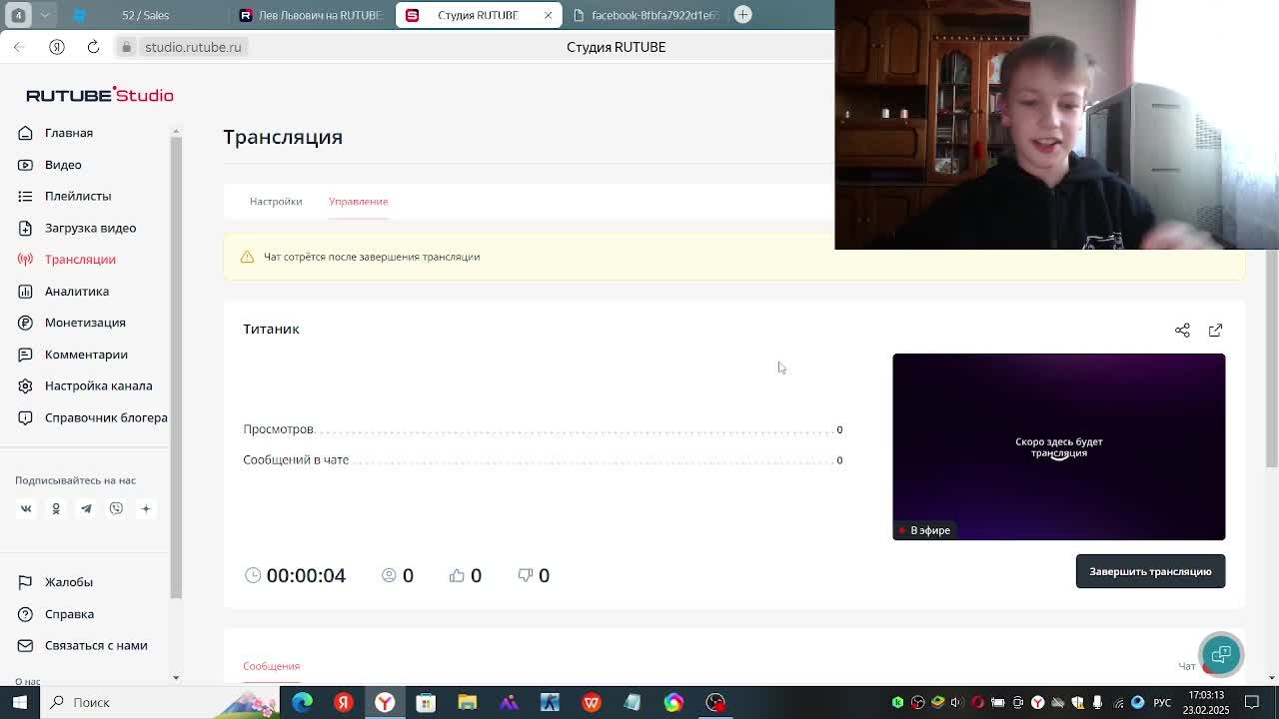Open the Viber social icon
The image size is (1279, 719).
[116, 509]
